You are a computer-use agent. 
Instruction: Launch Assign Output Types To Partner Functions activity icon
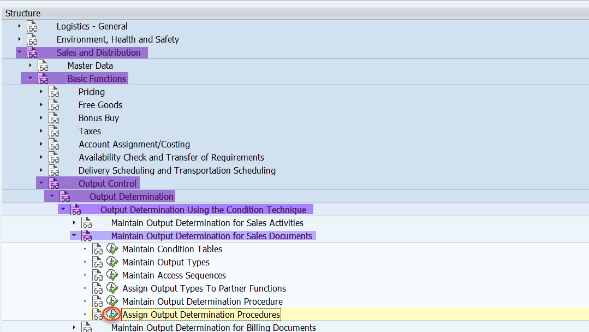coord(112,288)
